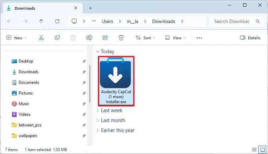This screenshot has width=268, height=154.
Task: Click the 1 item selected status text
Action: [38, 150]
